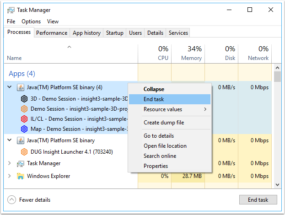285x215 pixels.
Task: Choose Open file location in the context menu
Action: coord(170,146)
